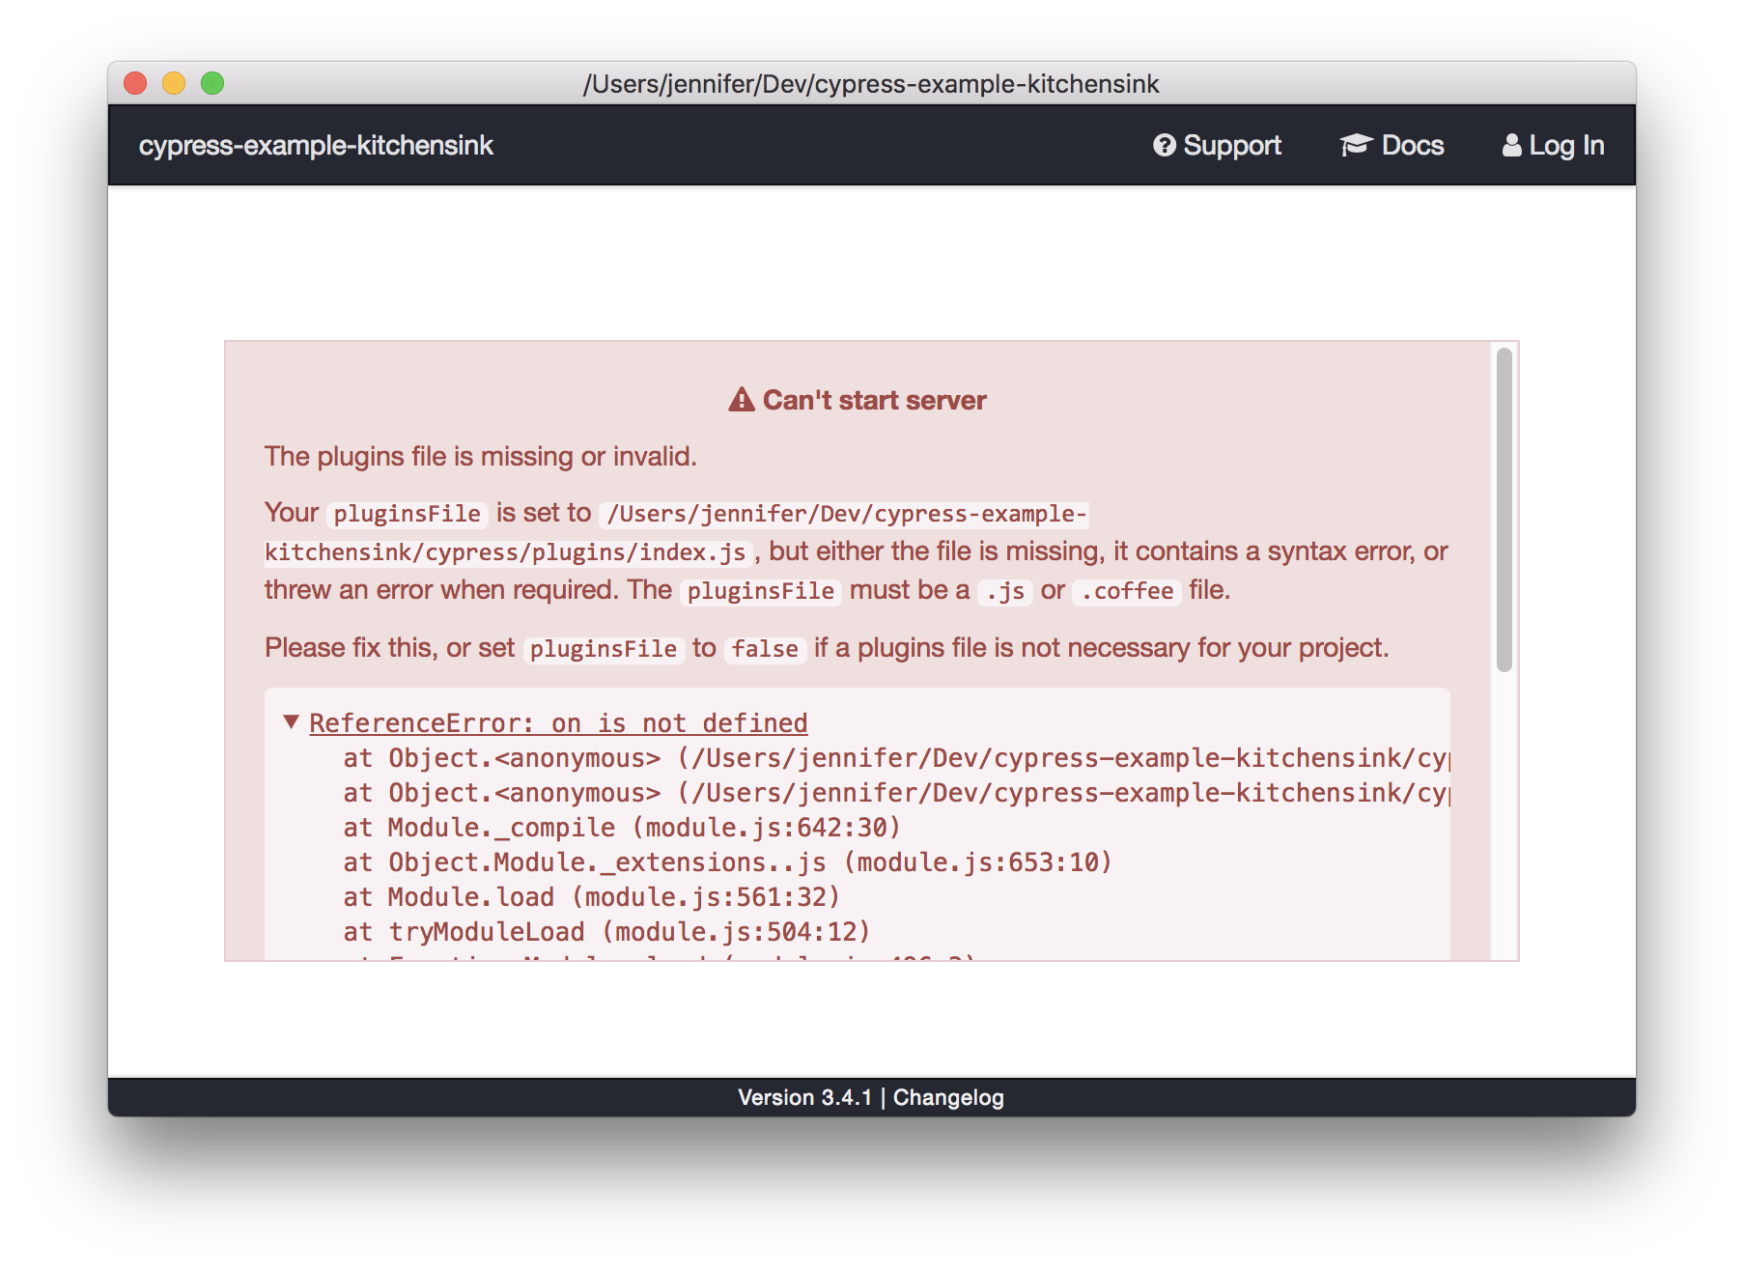Collapse the ReferenceError stack trace triangle
The height and width of the screenshot is (1271, 1744).
[291, 721]
